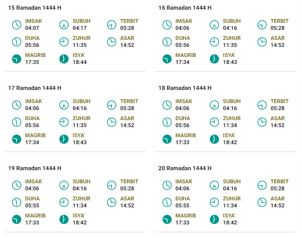Viewport: 302px width, 238px height.
Task: Click the TERBIT clock icon in 17 Ramadan card
Action: (112, 105)
